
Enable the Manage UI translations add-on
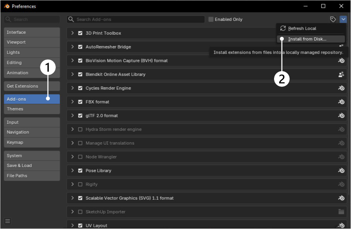80,143
